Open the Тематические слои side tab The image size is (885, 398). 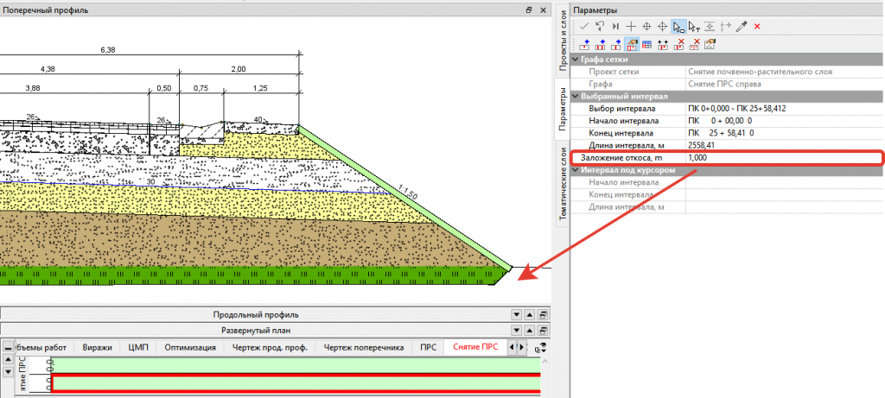[563, 183]
